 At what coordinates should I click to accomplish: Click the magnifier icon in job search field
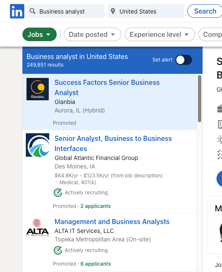pos(33,11)
